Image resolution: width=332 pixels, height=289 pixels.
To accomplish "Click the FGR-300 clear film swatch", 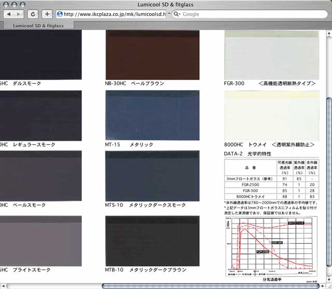I will click(272, 55).
